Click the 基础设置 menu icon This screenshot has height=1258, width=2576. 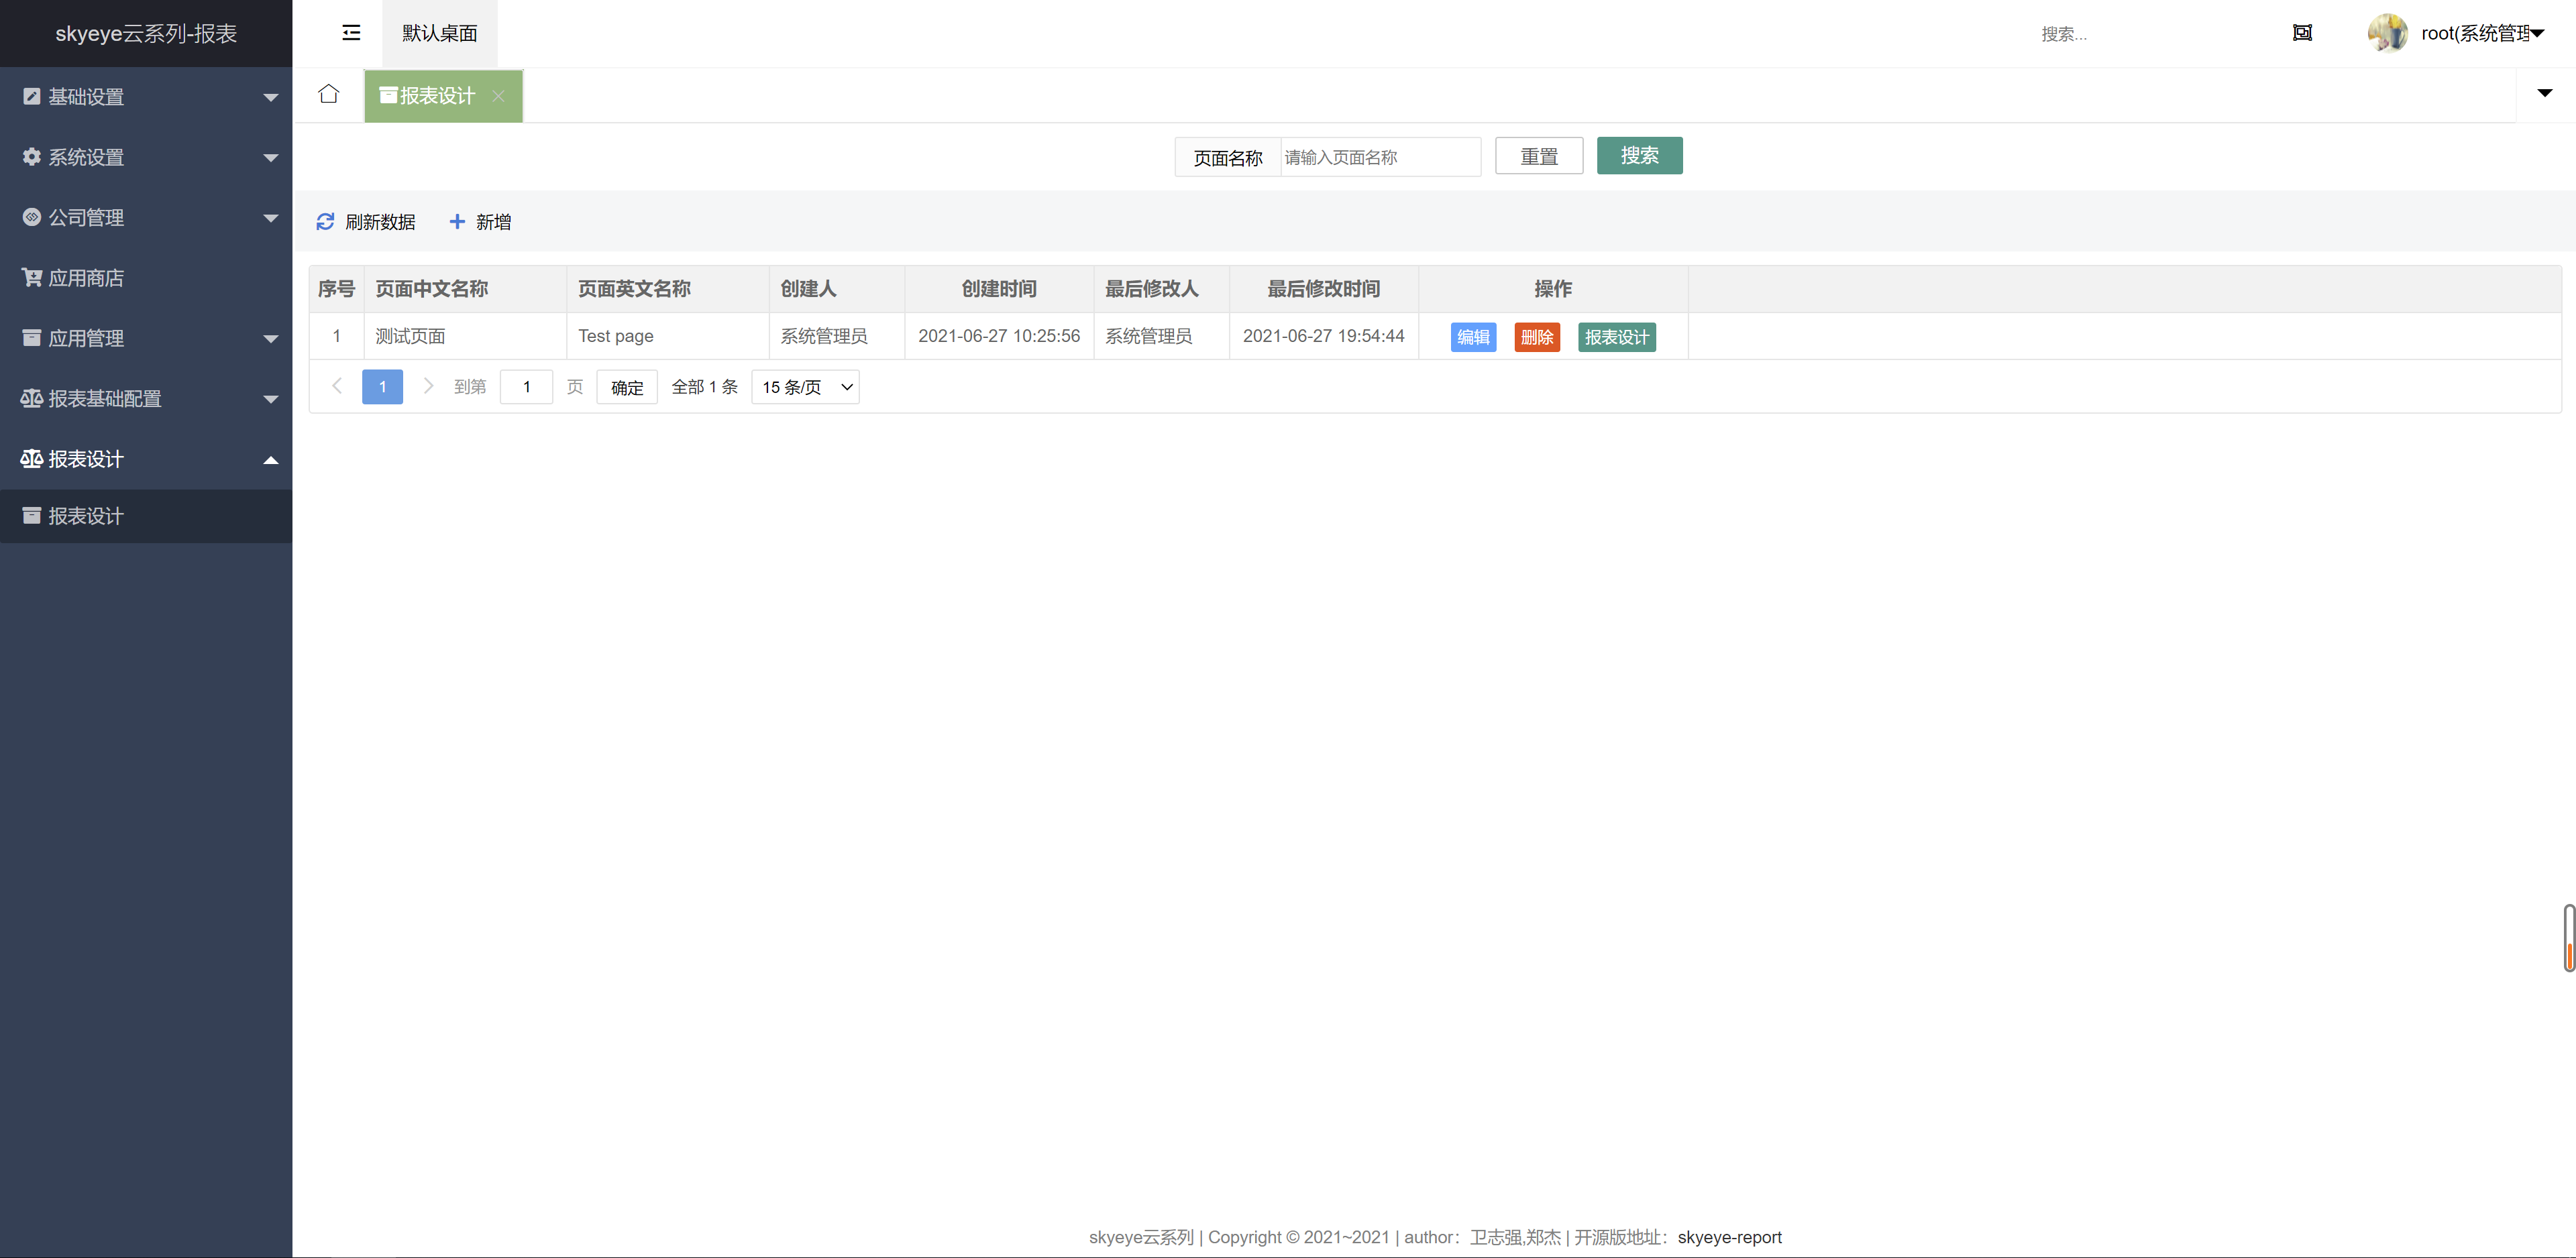[x=32, y=97]
